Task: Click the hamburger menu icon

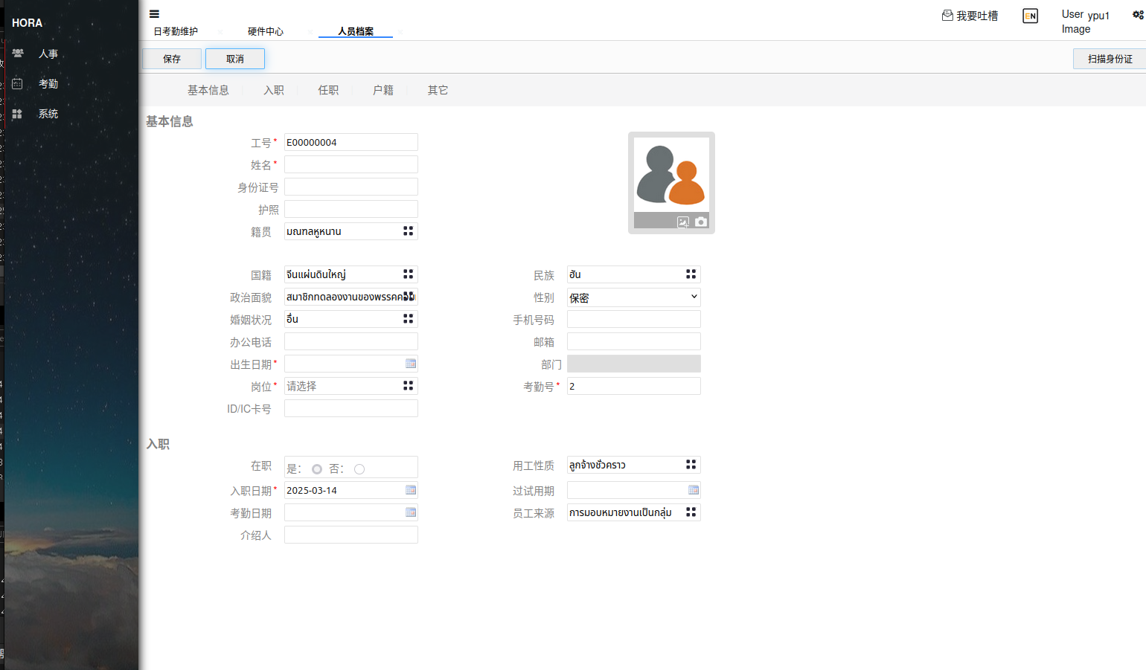Action: (x=154, y=13)
